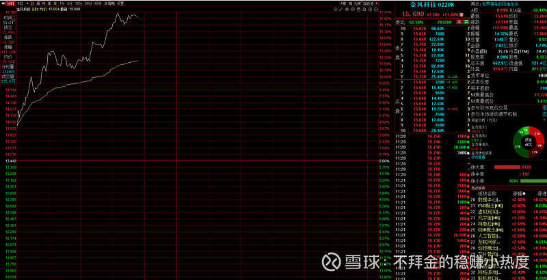Screen dimensions: 547x280
Task: Click the red 买 buy button
Action: click(459, 22)
